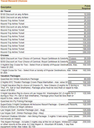Select the $200 Discount on Carnival Cruises reward
The height and width of the screenshot is (128, 94).
tap(38, 58)
